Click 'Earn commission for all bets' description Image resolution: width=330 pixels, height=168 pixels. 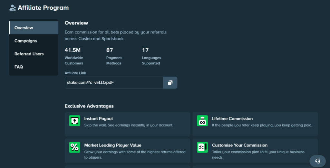pyautogui.click(x=116, y=35)
